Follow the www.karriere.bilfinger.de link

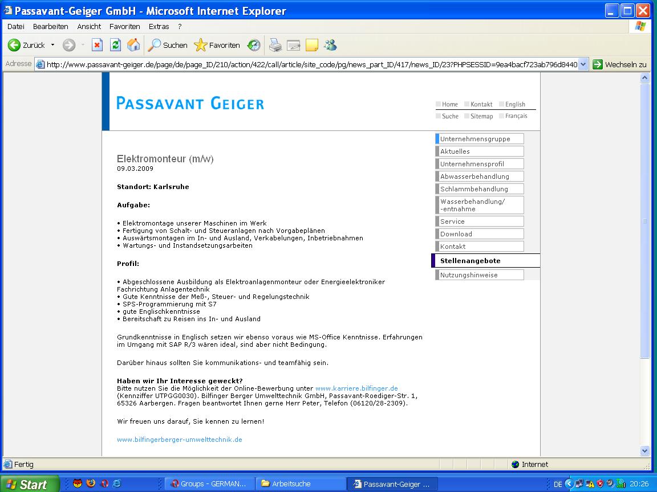[x=356, y=388]
